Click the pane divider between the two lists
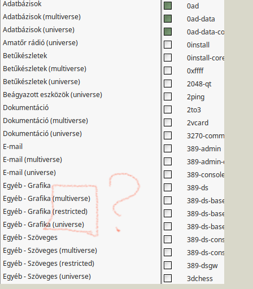This screenshot has height=289, width=253. pyautogui.click(x=161, y=142)
